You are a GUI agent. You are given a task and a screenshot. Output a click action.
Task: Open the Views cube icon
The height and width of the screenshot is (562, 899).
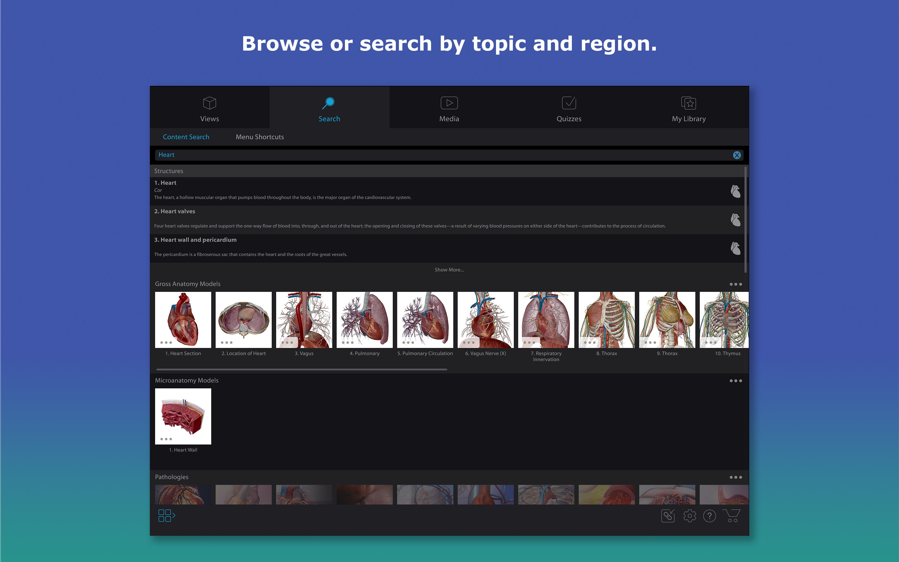point(209,103)
